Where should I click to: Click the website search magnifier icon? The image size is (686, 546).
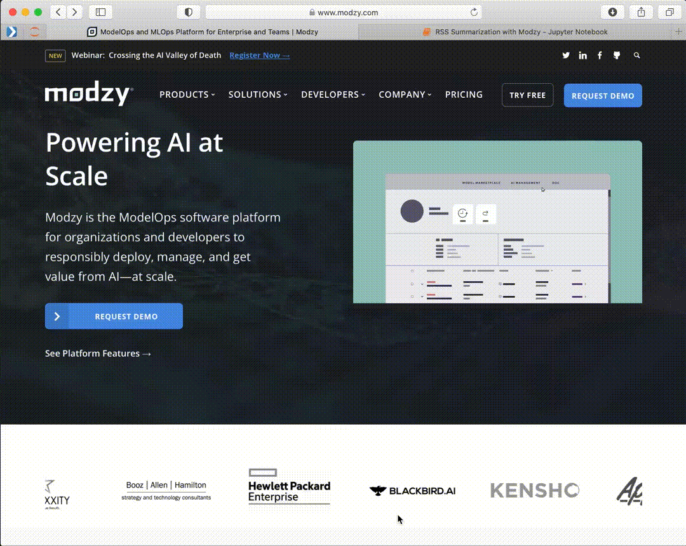click(x=636, y=56)
